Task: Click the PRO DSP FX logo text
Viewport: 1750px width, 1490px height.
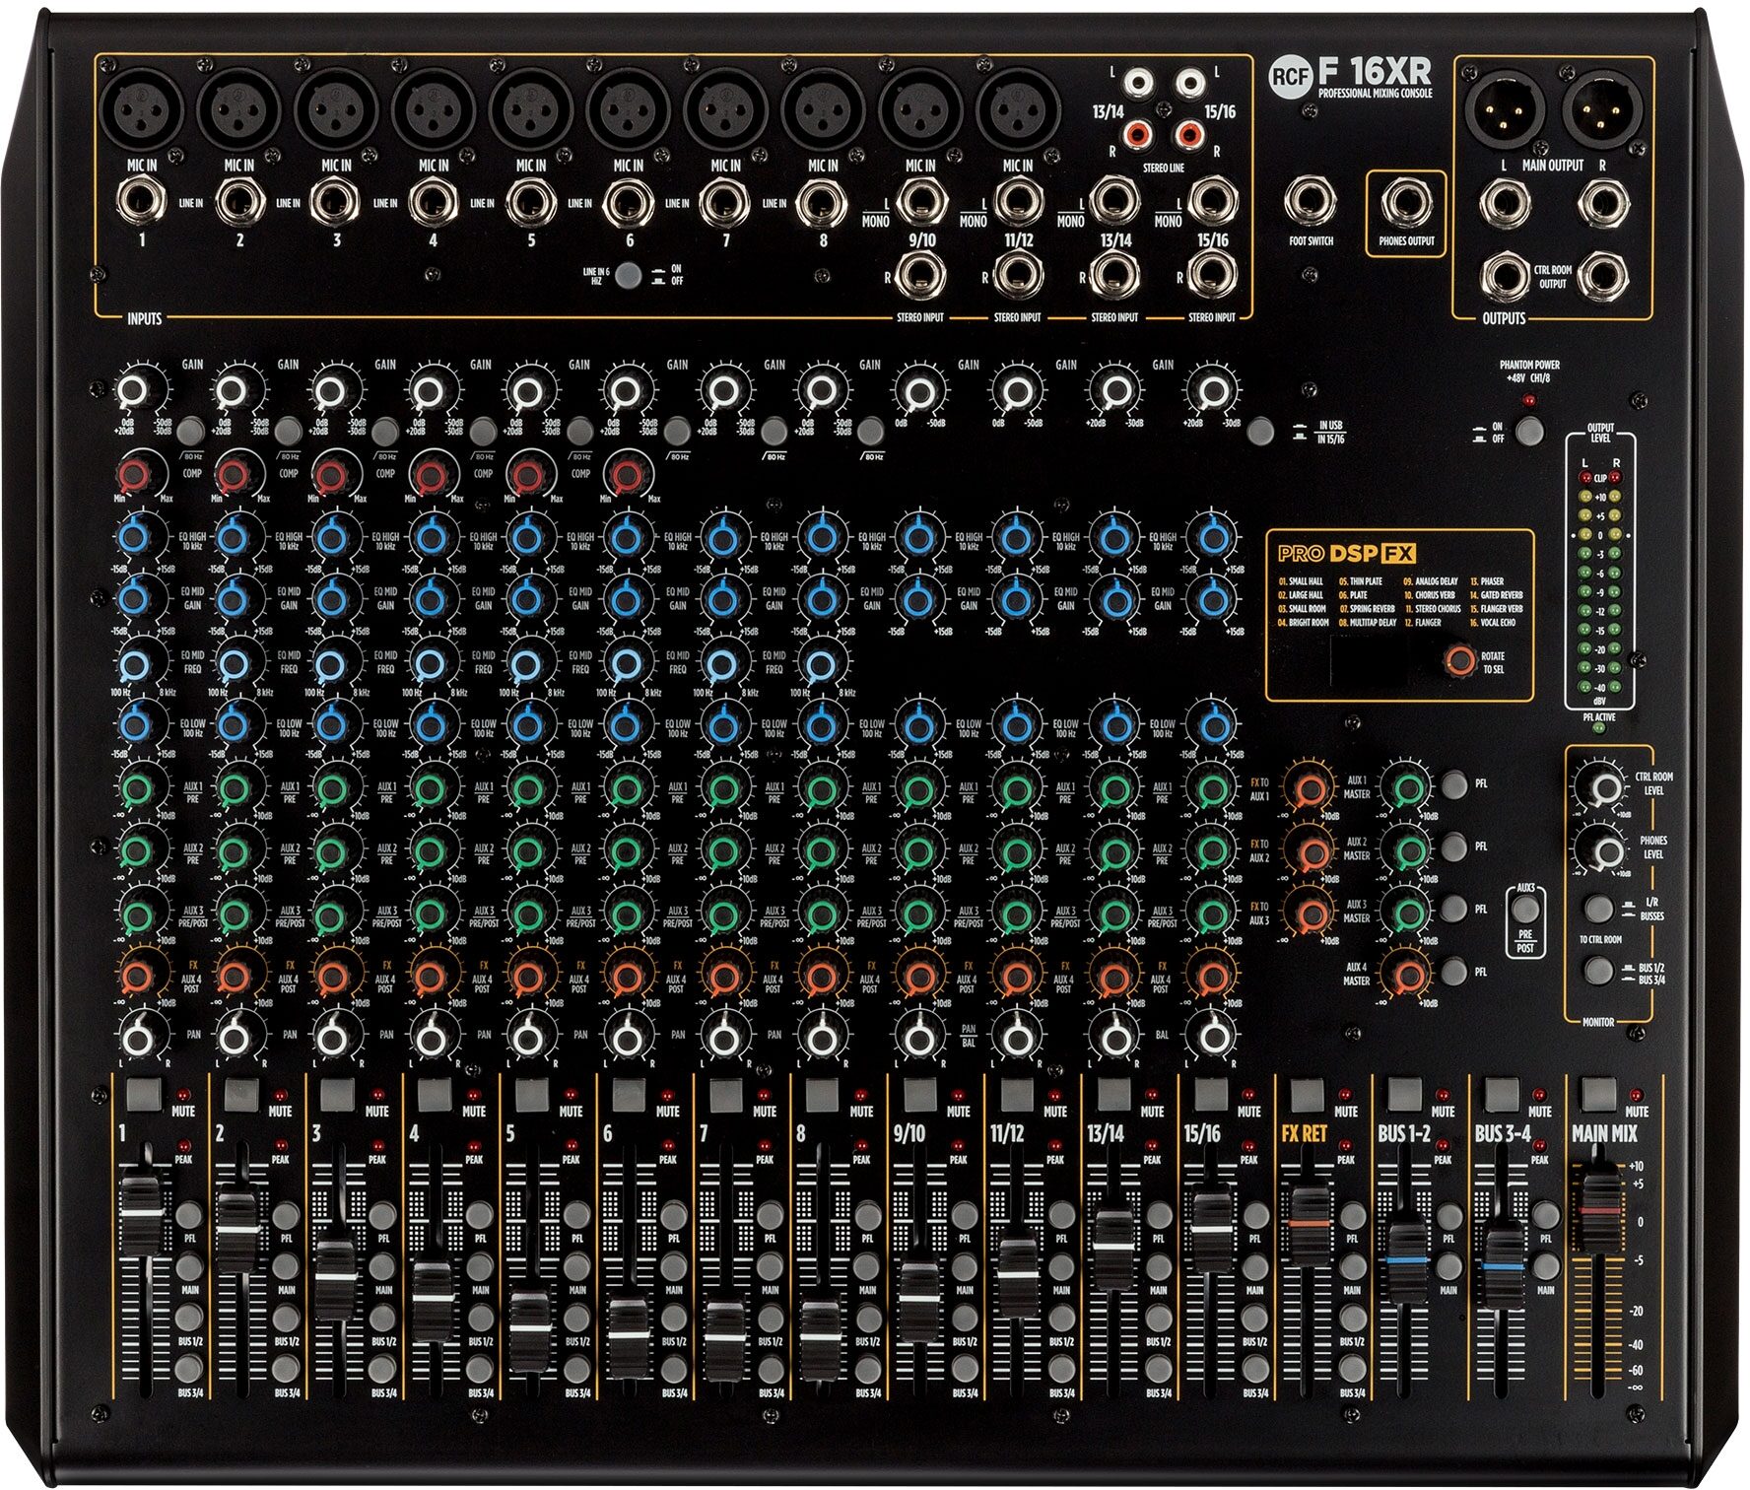Action: click(x=1347, y=553)
